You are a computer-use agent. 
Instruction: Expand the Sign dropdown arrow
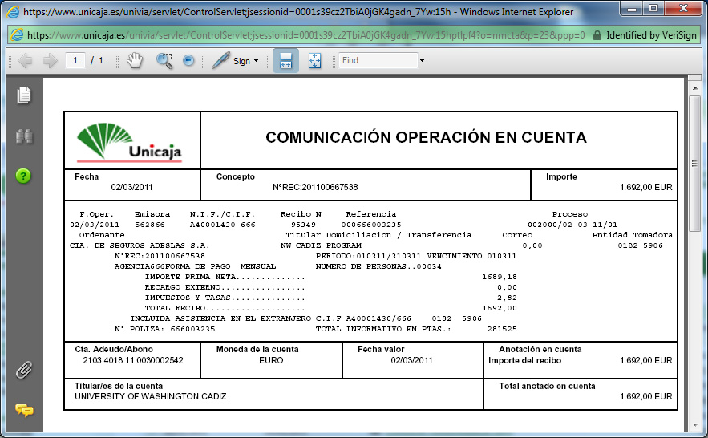click(x=257, y=60)
